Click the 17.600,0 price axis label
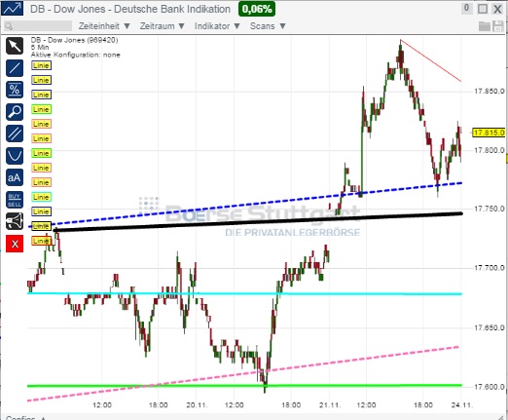This screenshot has width=508, height=420. pyautogui.click(x=490, y=387)
